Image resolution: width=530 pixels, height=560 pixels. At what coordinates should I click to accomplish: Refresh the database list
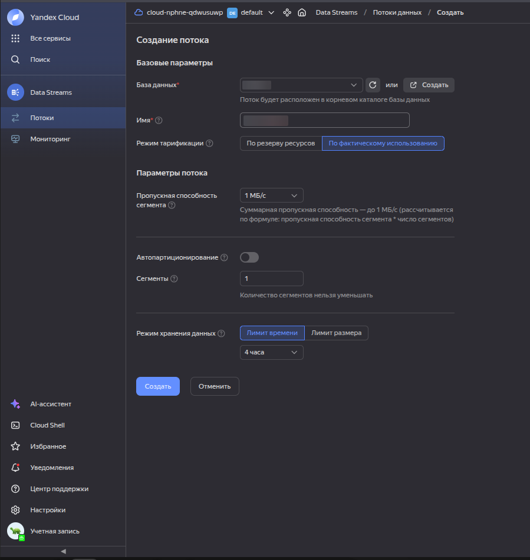373,85
